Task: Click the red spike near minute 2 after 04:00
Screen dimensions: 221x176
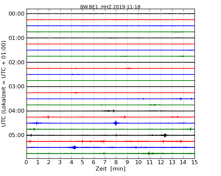Action: [x=48, y=117]
